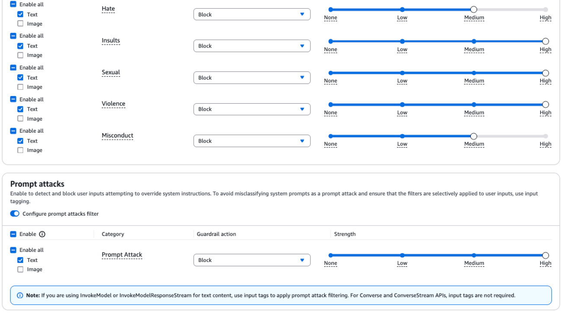Toggle Enable all for Insults row
The image size is (562, 316).
(x=13, y=36)
